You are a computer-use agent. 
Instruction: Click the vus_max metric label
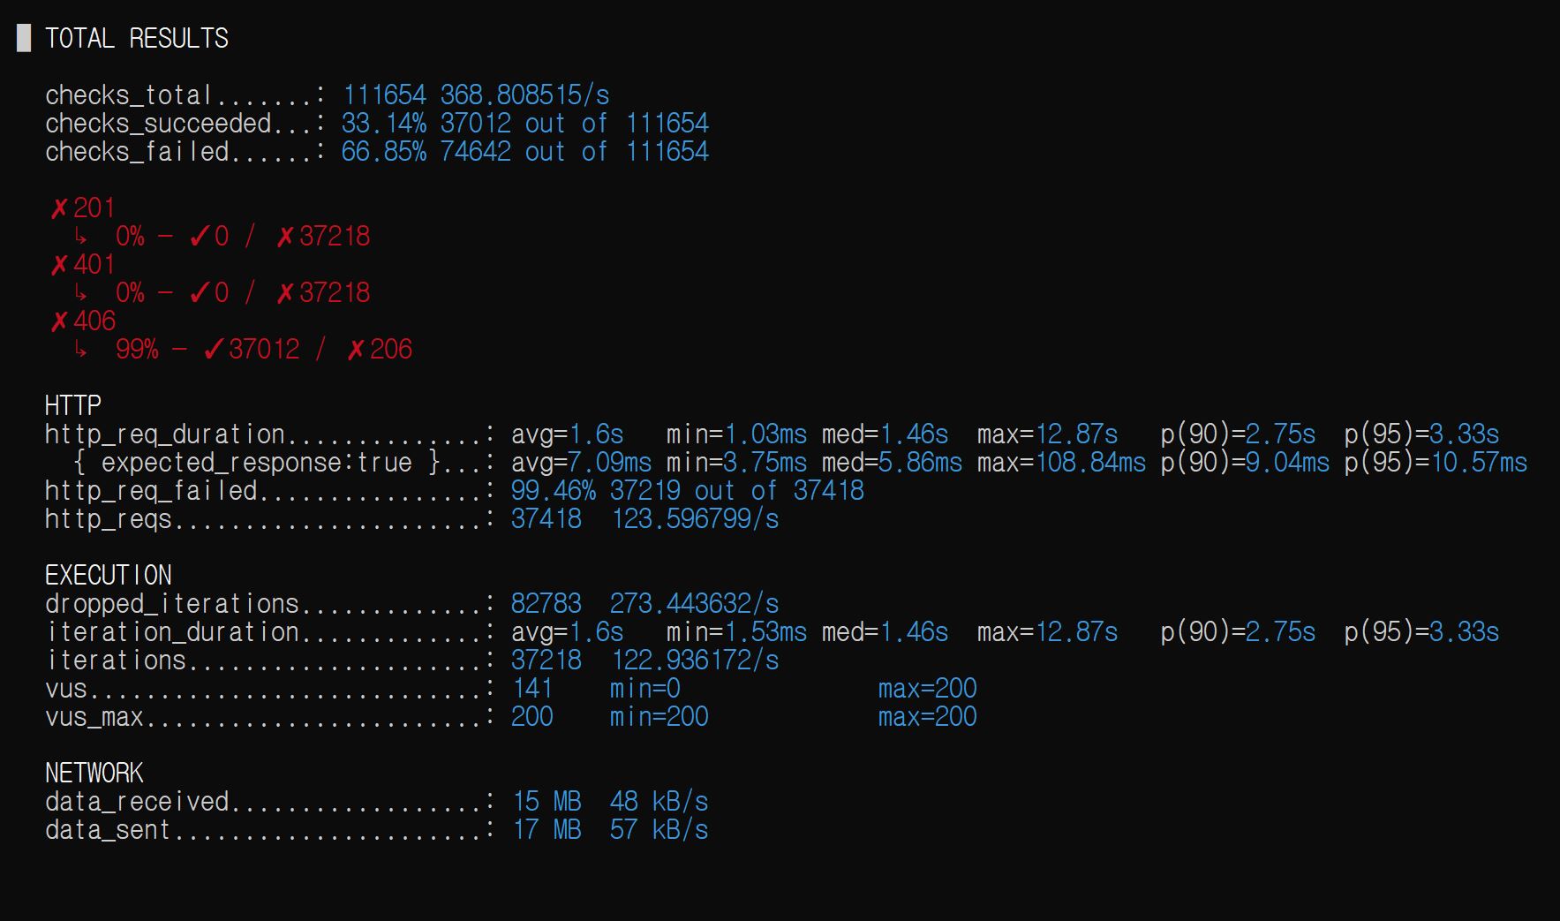[94, 717]
